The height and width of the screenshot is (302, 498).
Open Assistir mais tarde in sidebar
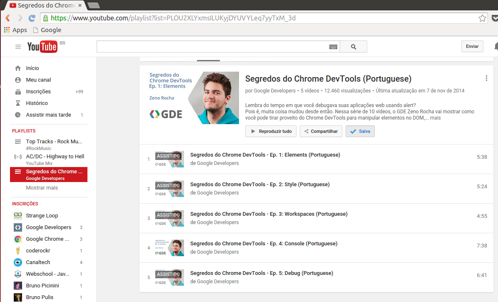pyautogui.click(x=49, y=115)
